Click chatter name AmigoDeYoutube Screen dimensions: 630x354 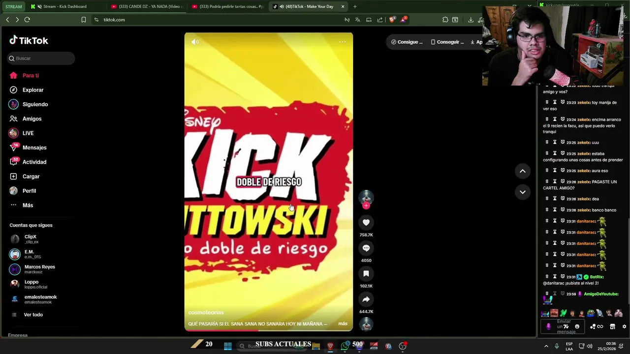coord(601,294)
